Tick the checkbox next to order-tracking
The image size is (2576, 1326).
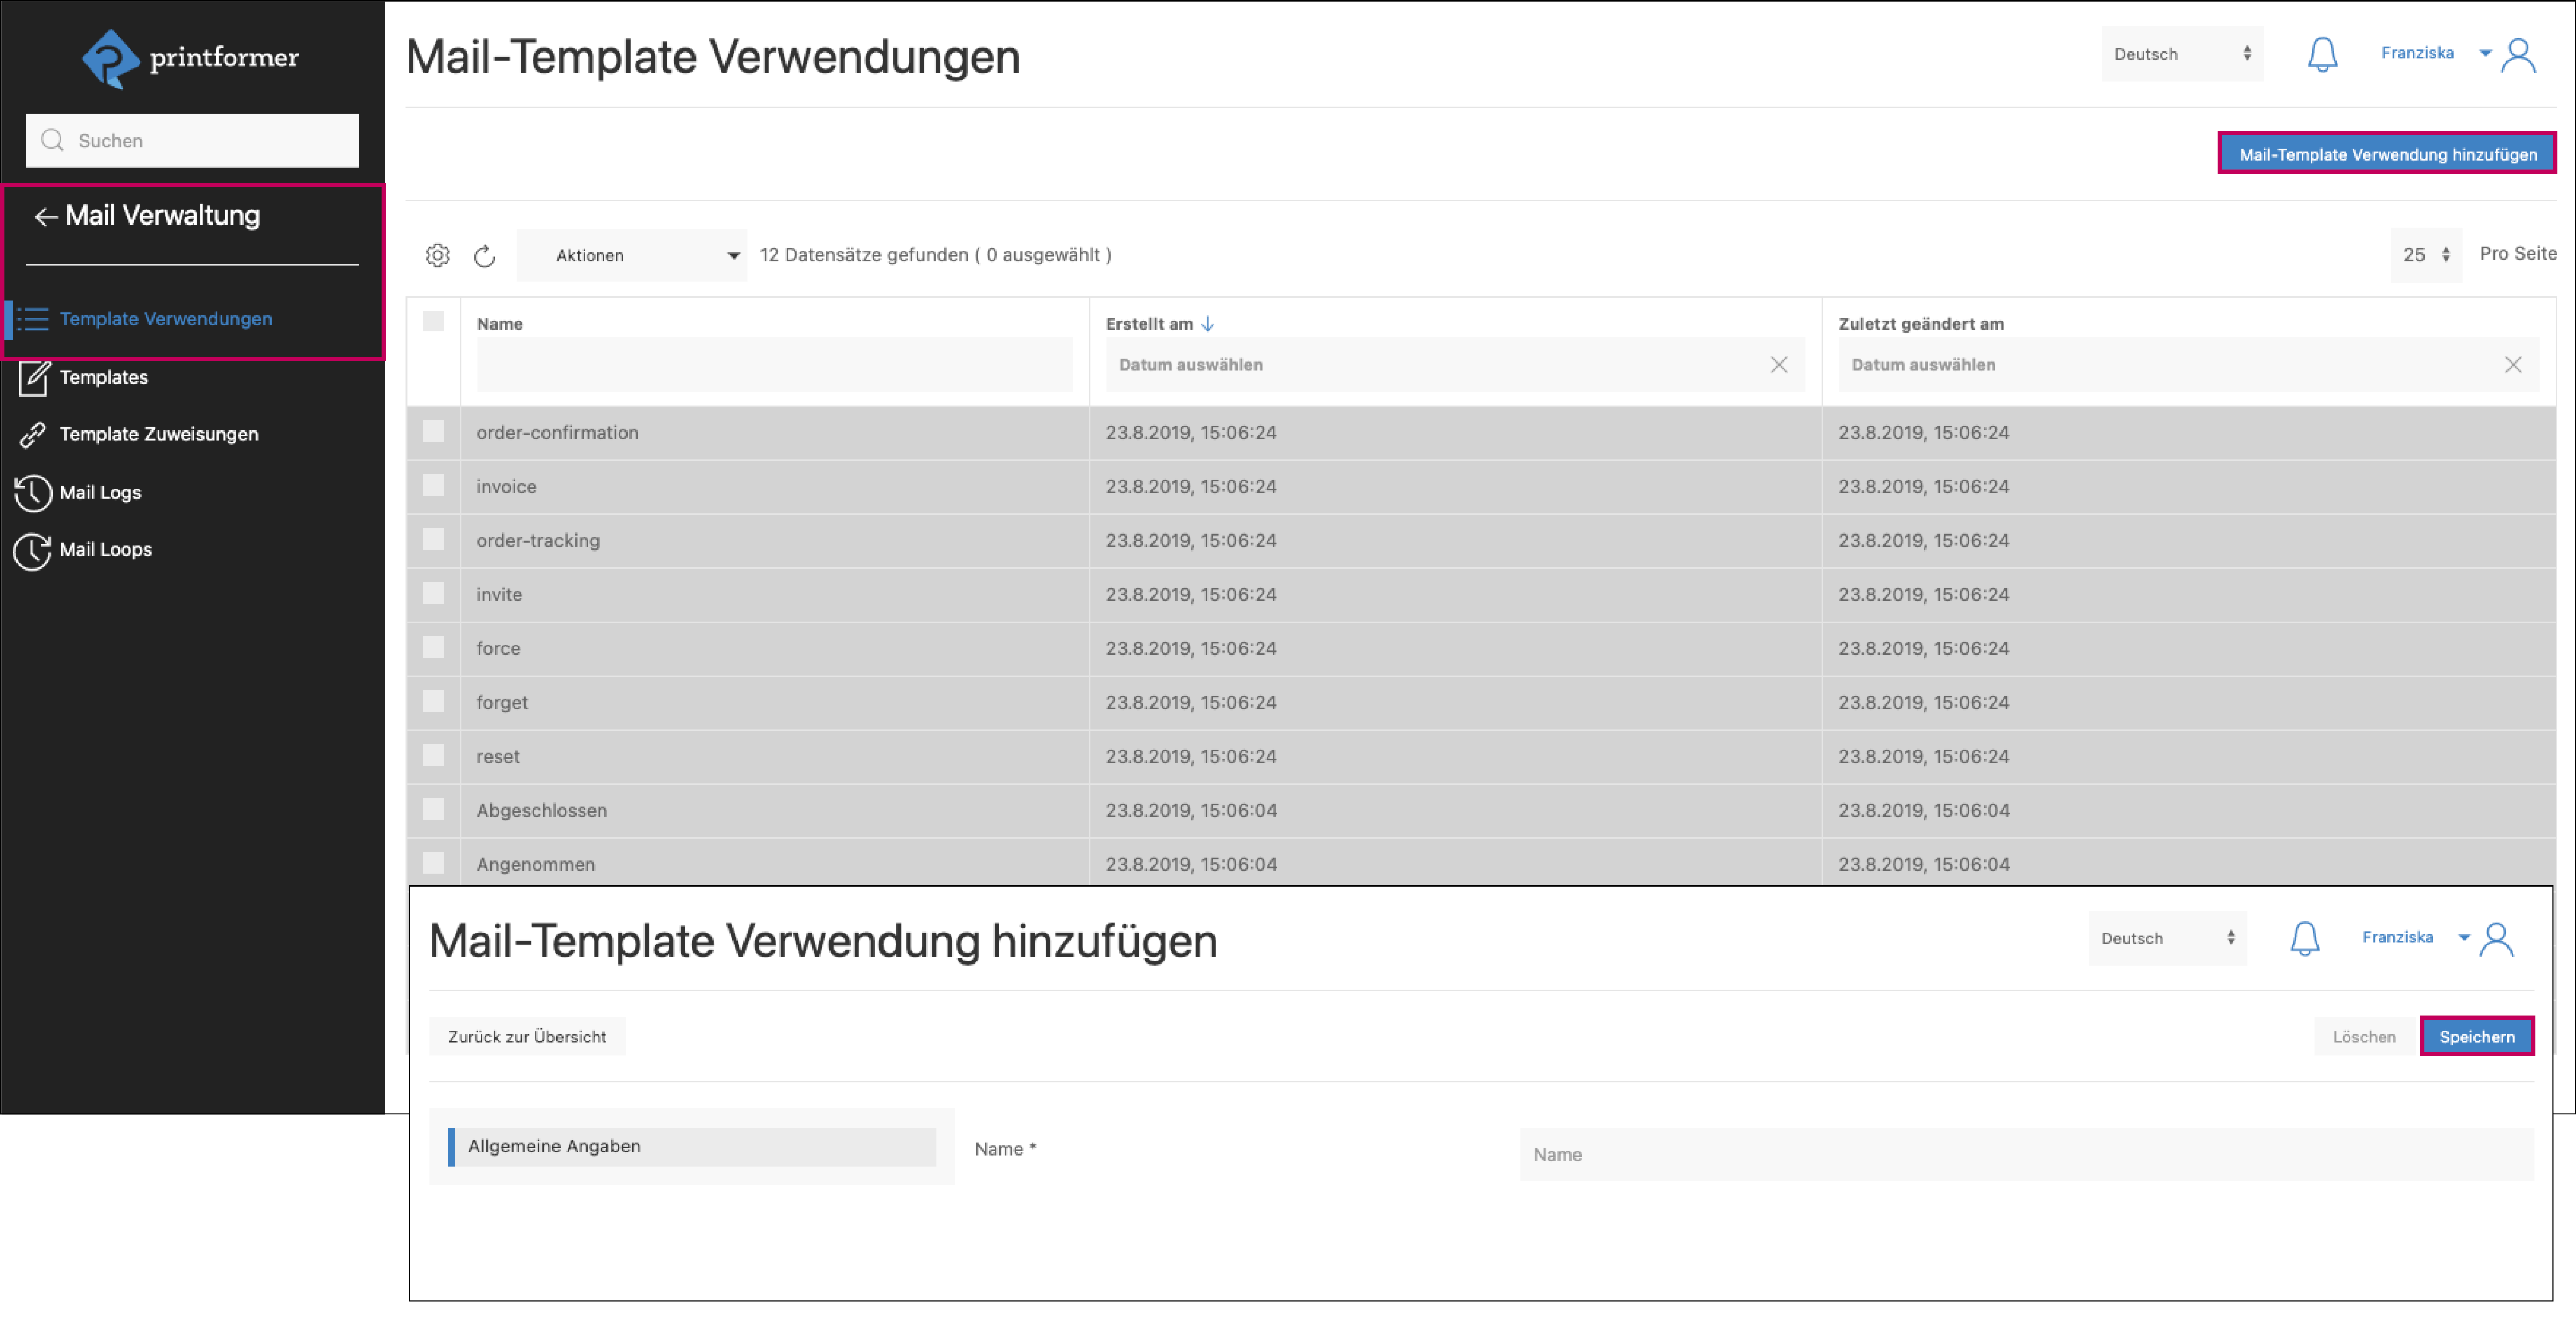pos(433,540)
